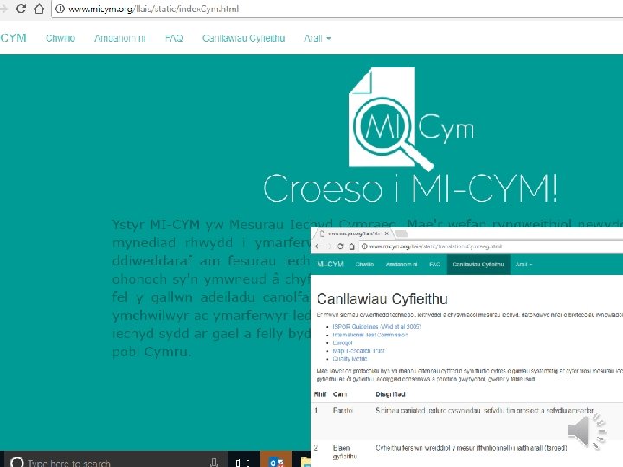Click the MI Cym magnifier document logo
The height and width of the screenshot is (467, 623).
tap(411, 118)
